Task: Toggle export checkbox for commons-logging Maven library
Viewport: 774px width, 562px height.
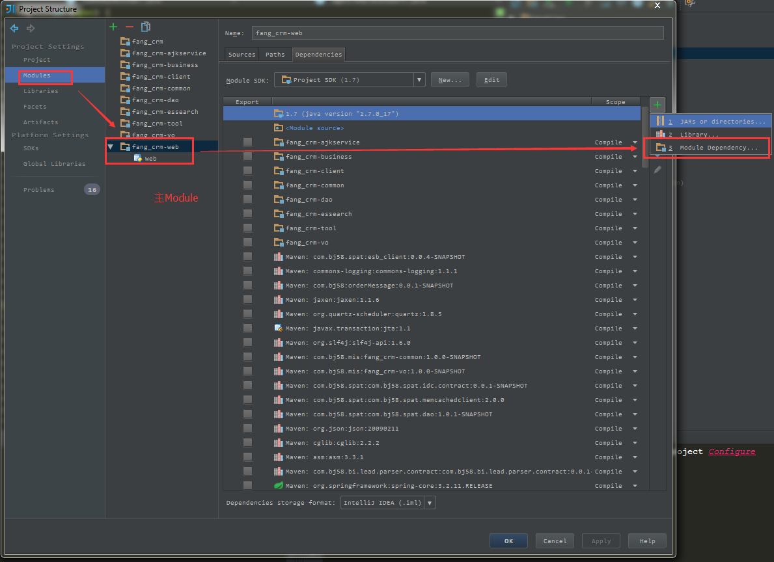Action: point(248,271)
